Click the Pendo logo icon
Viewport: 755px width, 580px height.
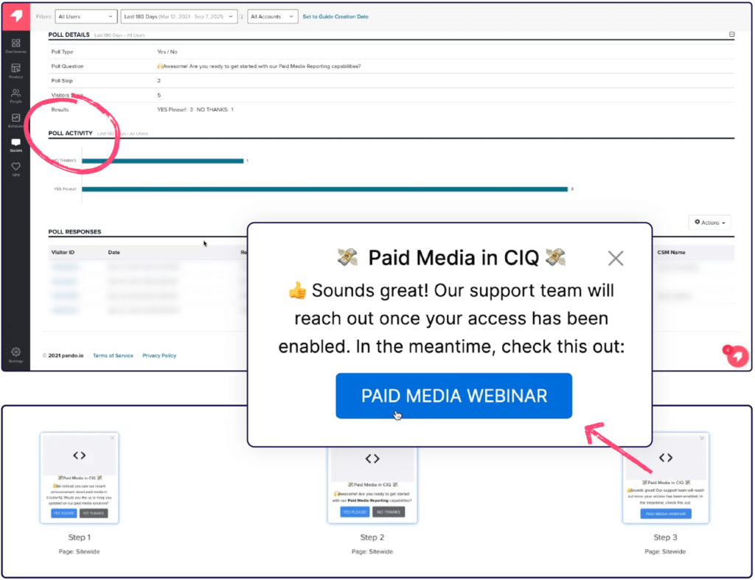pos(16,16)
